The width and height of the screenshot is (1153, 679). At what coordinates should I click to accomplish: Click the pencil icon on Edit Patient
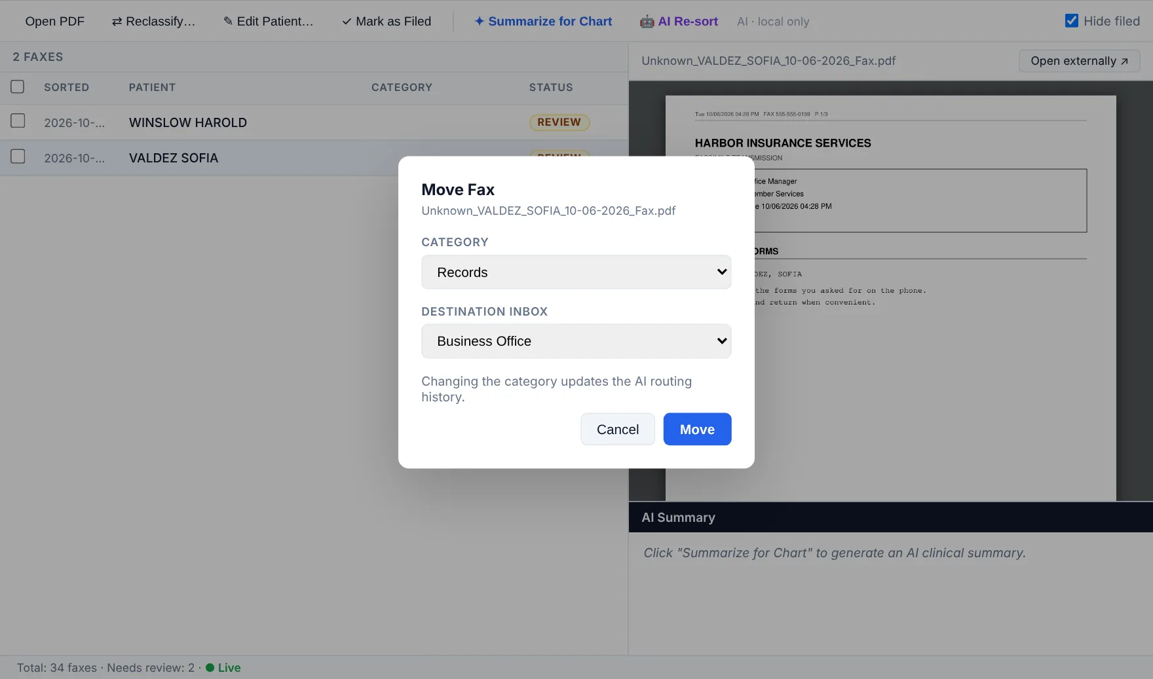[x=228, y=21]
